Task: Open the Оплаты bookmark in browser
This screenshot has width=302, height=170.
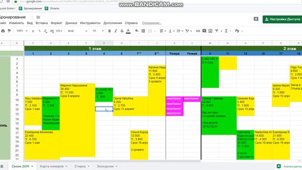Action: [x=52, y=8]
